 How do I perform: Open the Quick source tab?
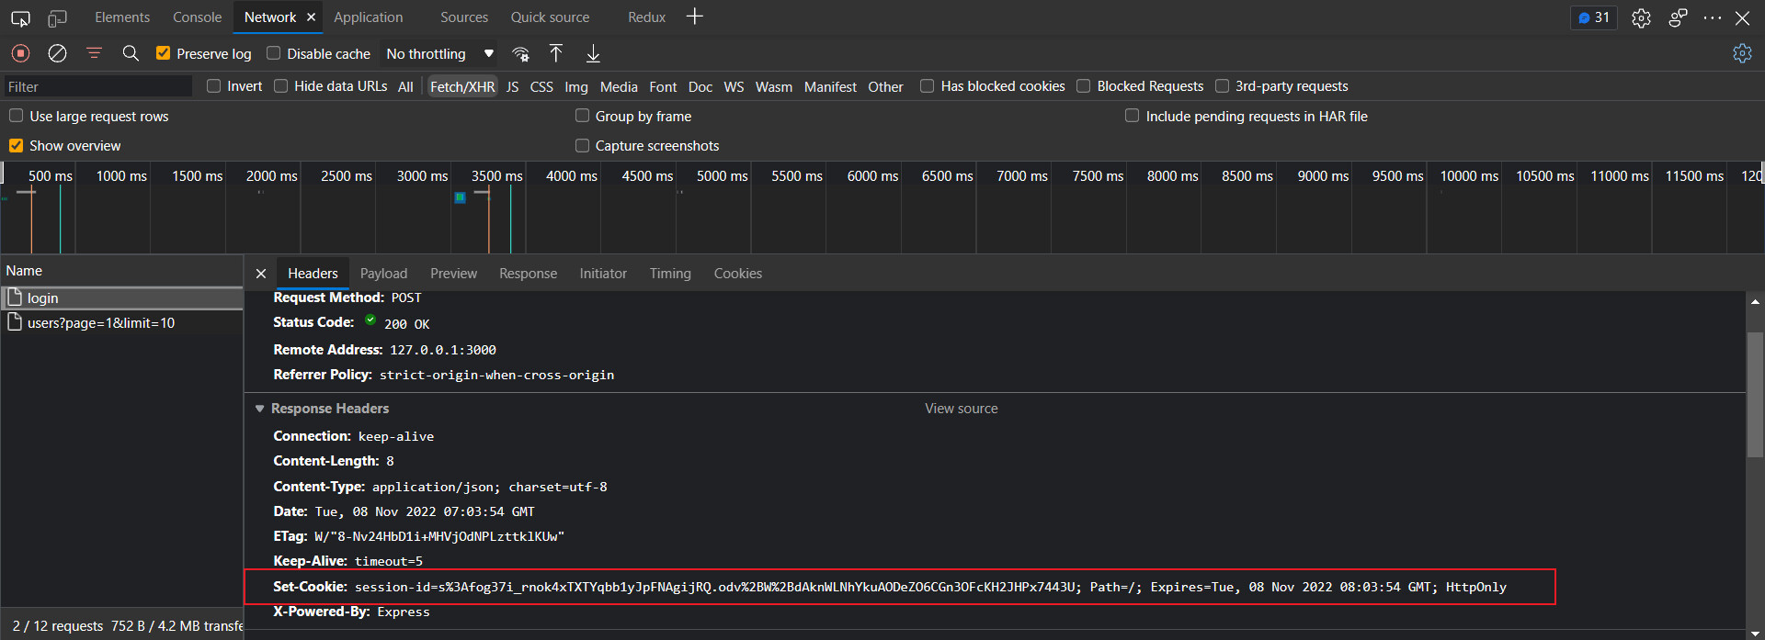[x=550, y=17]
